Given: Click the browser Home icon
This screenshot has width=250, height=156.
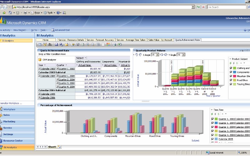Looking at the screenshot, I should [10, 12].
